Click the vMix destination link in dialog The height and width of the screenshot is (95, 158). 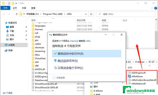point(88,41)
